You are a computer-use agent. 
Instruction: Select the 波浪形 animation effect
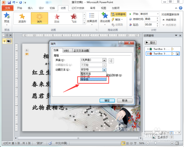[x=22, y=18]
